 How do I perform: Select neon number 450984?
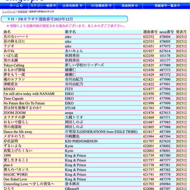click(x=165, y=184)
